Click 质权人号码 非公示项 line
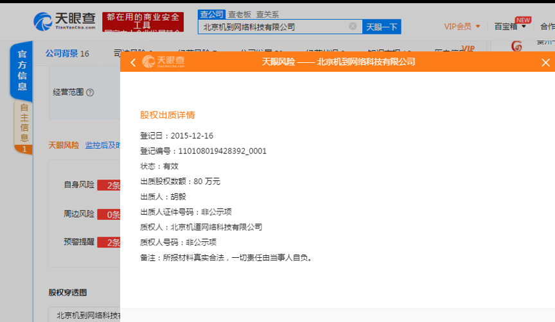Screen dimensions: 555x322 pyautogui.click(x=178, y=242)
